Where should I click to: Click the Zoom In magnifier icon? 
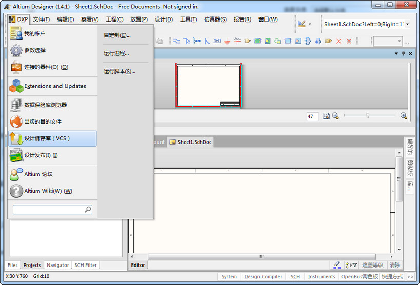404,116
